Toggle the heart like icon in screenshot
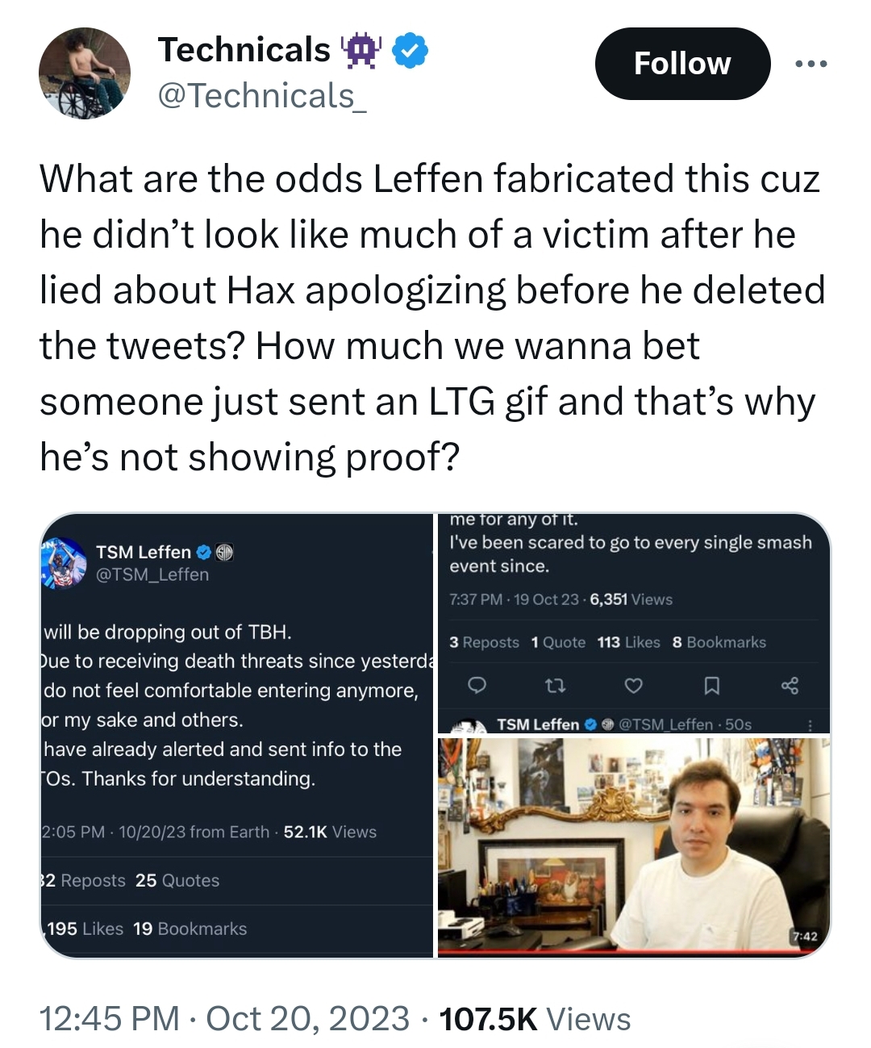Screen dimensions: 871x1048 click(634, 686)
